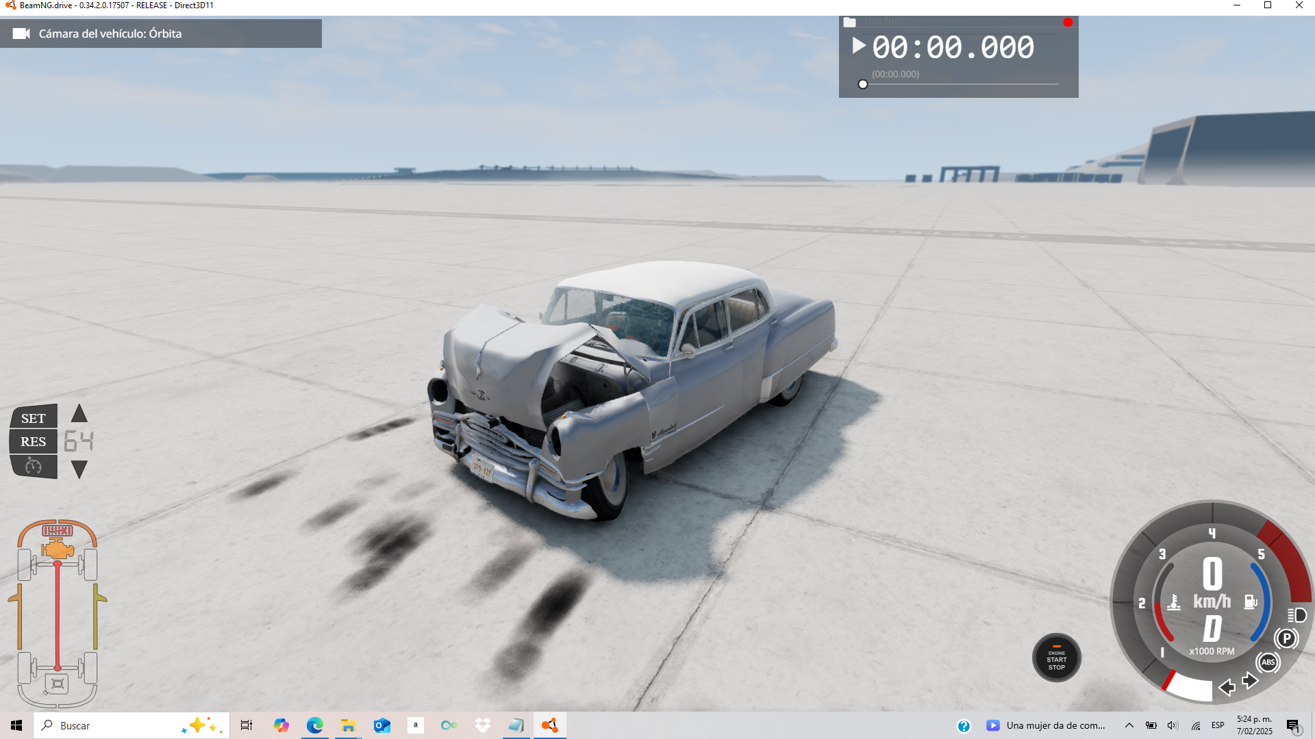This screenshot has width=1315, height=739.
Task: Click the replay timer 00:00.000
Action: click(x=953, y=47)
